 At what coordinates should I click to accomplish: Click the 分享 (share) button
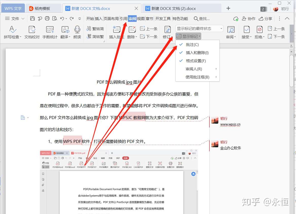point(266,18)
